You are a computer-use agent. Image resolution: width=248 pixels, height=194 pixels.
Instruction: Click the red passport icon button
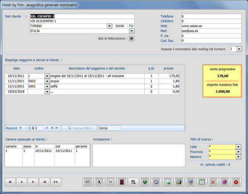122,182
